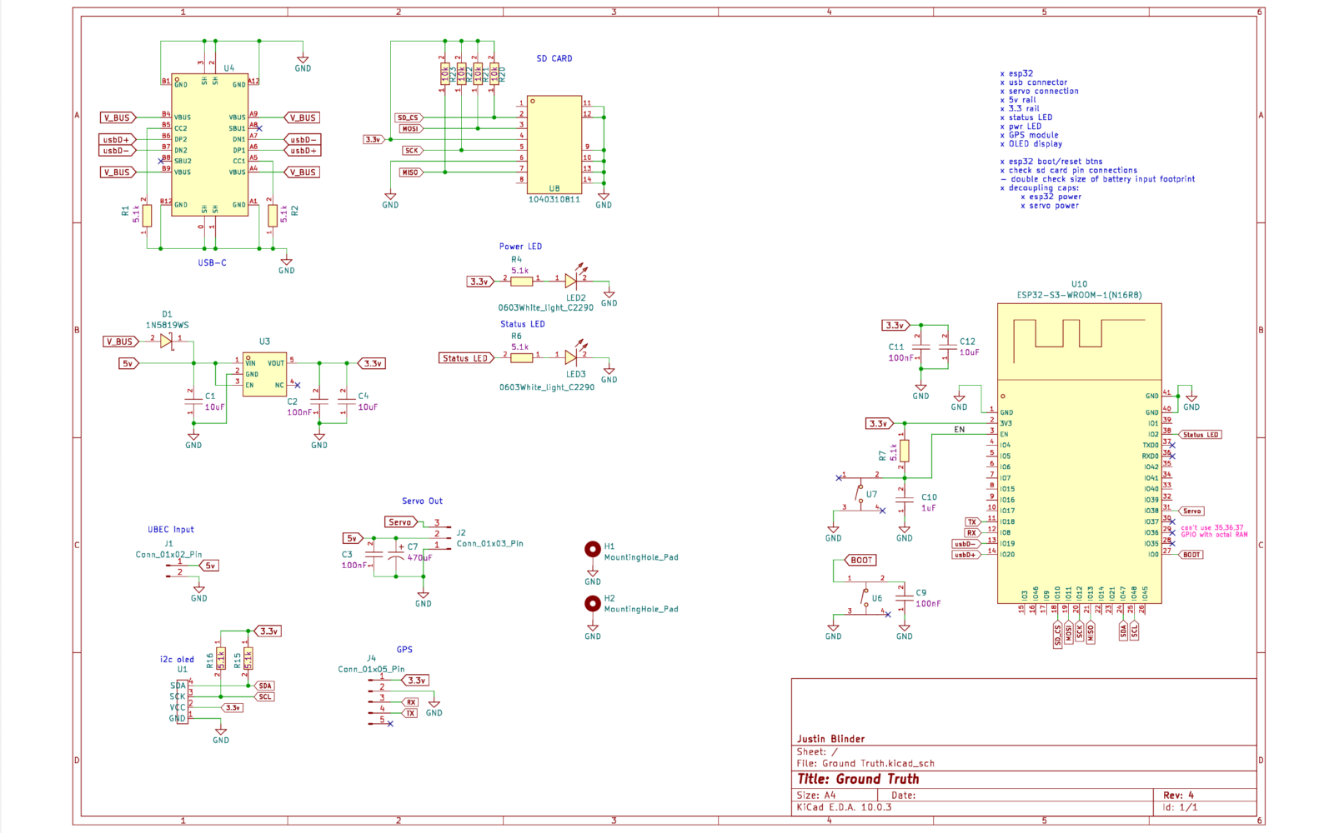Select resistor R2 beside the USB-C connector
This screenshot has width=1334, height=833.
tap(272, 216)
